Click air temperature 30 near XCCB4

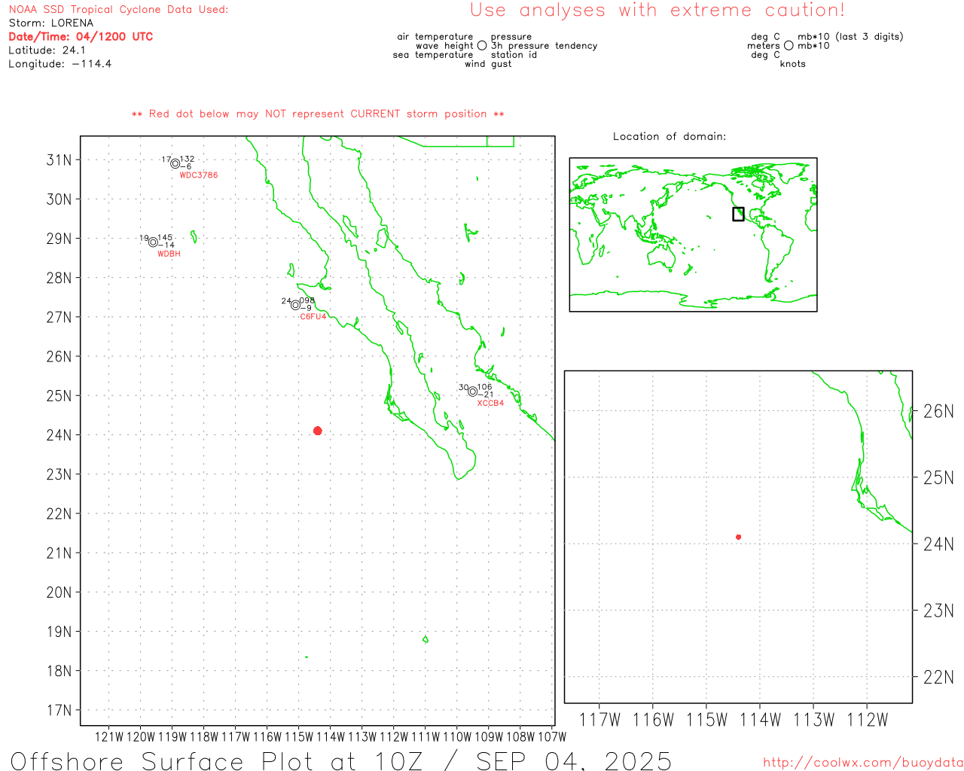coord(464,388)
